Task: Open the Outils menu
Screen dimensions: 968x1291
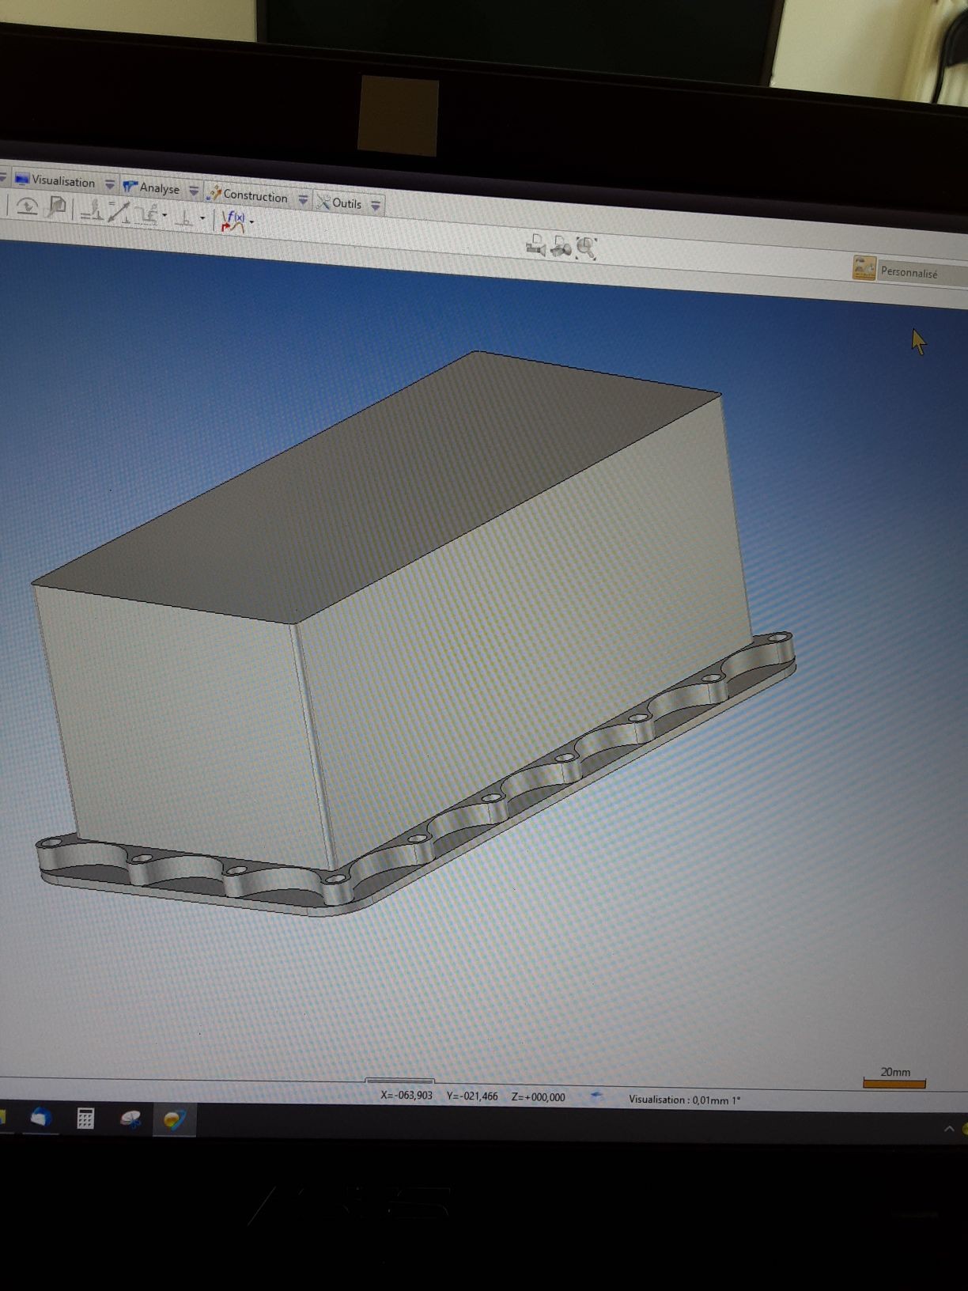Action: 340,203
